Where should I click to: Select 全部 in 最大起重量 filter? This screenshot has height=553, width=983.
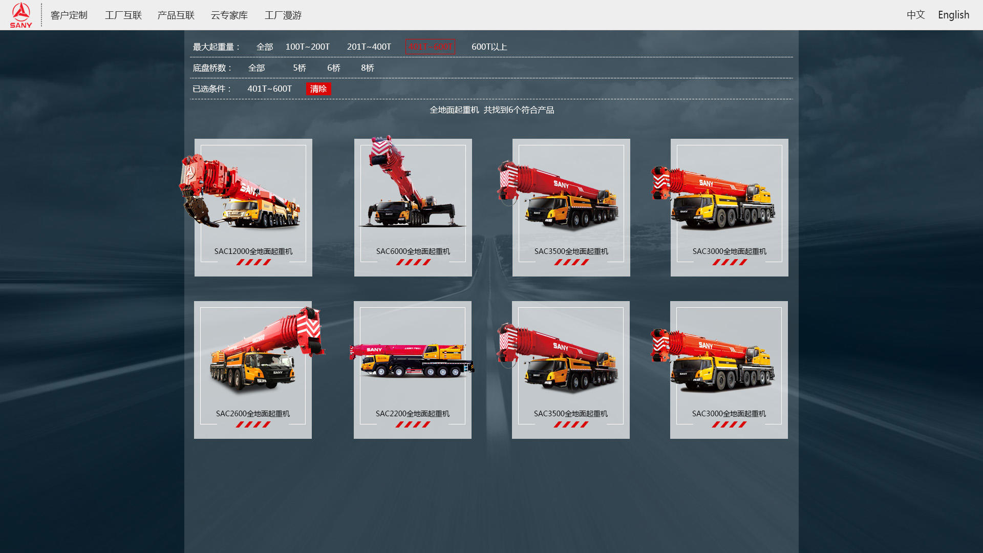click(265, 47)
